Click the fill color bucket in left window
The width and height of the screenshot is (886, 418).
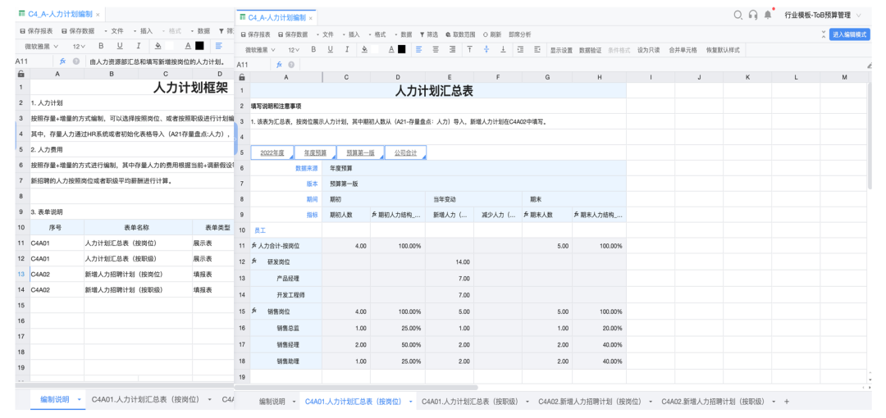pos(158,47)
